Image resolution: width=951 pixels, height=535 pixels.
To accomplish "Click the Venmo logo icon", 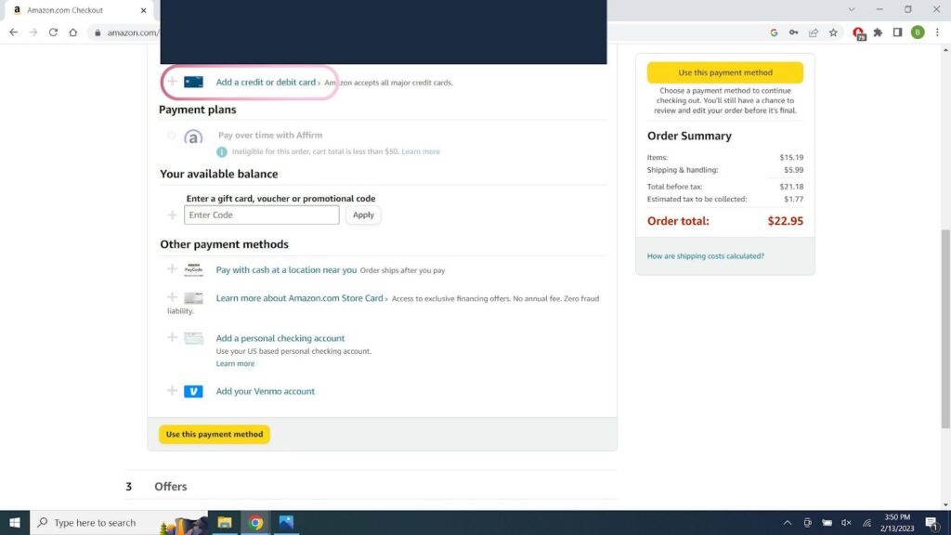I will pyautogui.click(x=193, y=392).
